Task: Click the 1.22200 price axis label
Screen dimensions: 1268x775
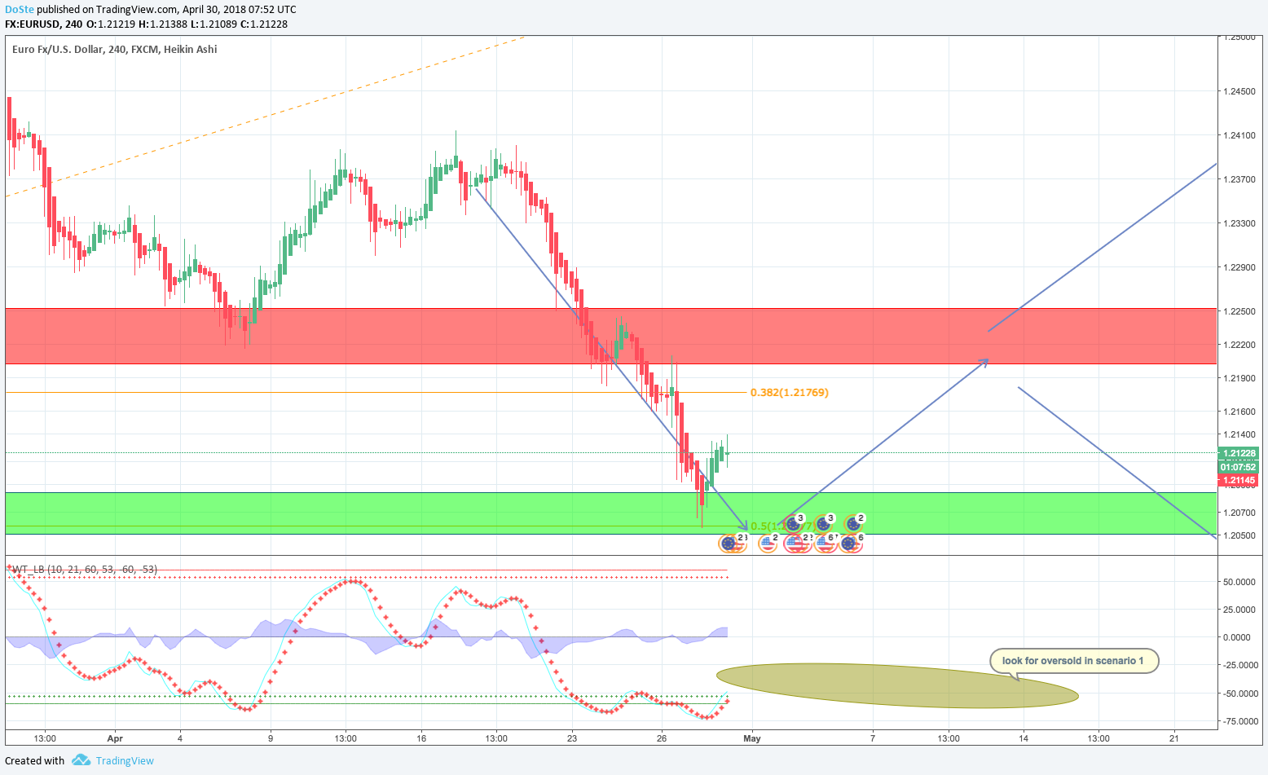Action: [1239, 345]
